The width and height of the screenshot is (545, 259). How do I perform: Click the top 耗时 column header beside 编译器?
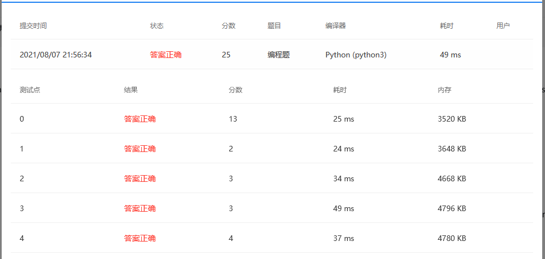coord(446,26)
